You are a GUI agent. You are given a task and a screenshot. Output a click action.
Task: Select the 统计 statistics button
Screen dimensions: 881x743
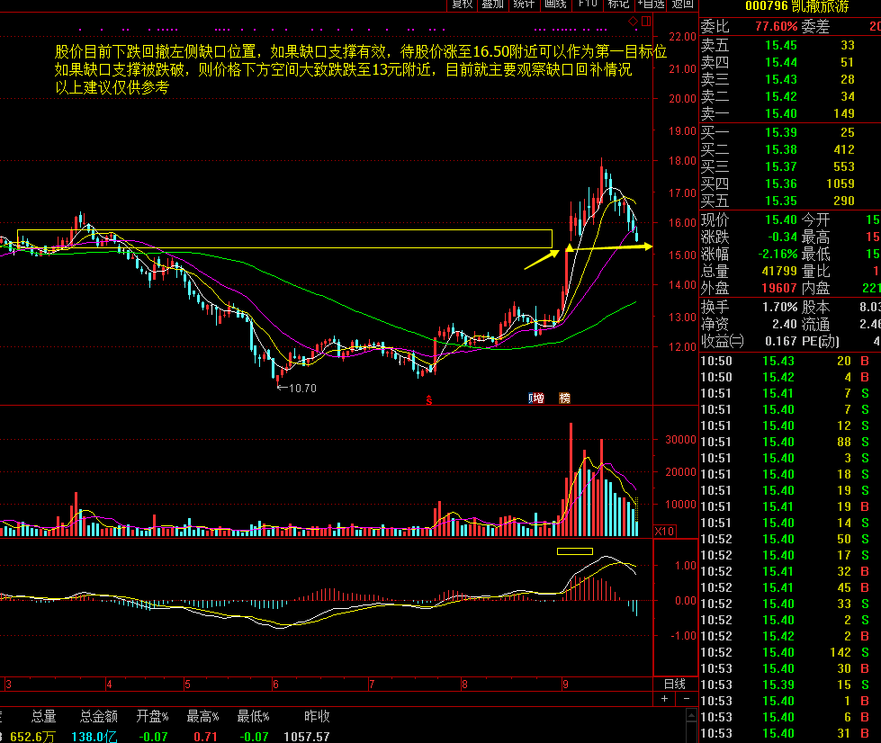524,4
